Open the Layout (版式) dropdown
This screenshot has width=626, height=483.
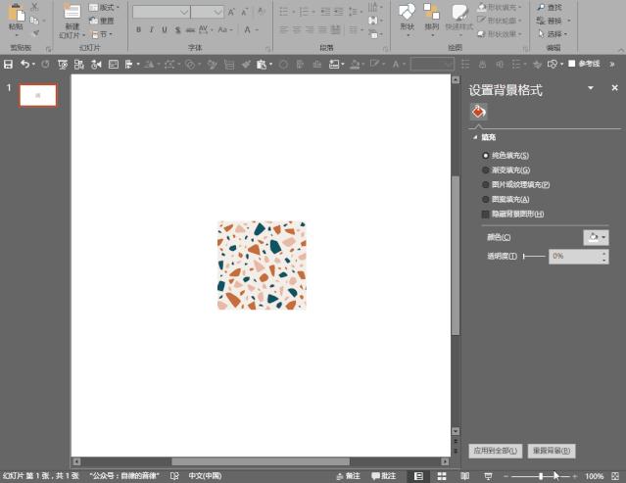pyautogui.click(x=104, y=7)
